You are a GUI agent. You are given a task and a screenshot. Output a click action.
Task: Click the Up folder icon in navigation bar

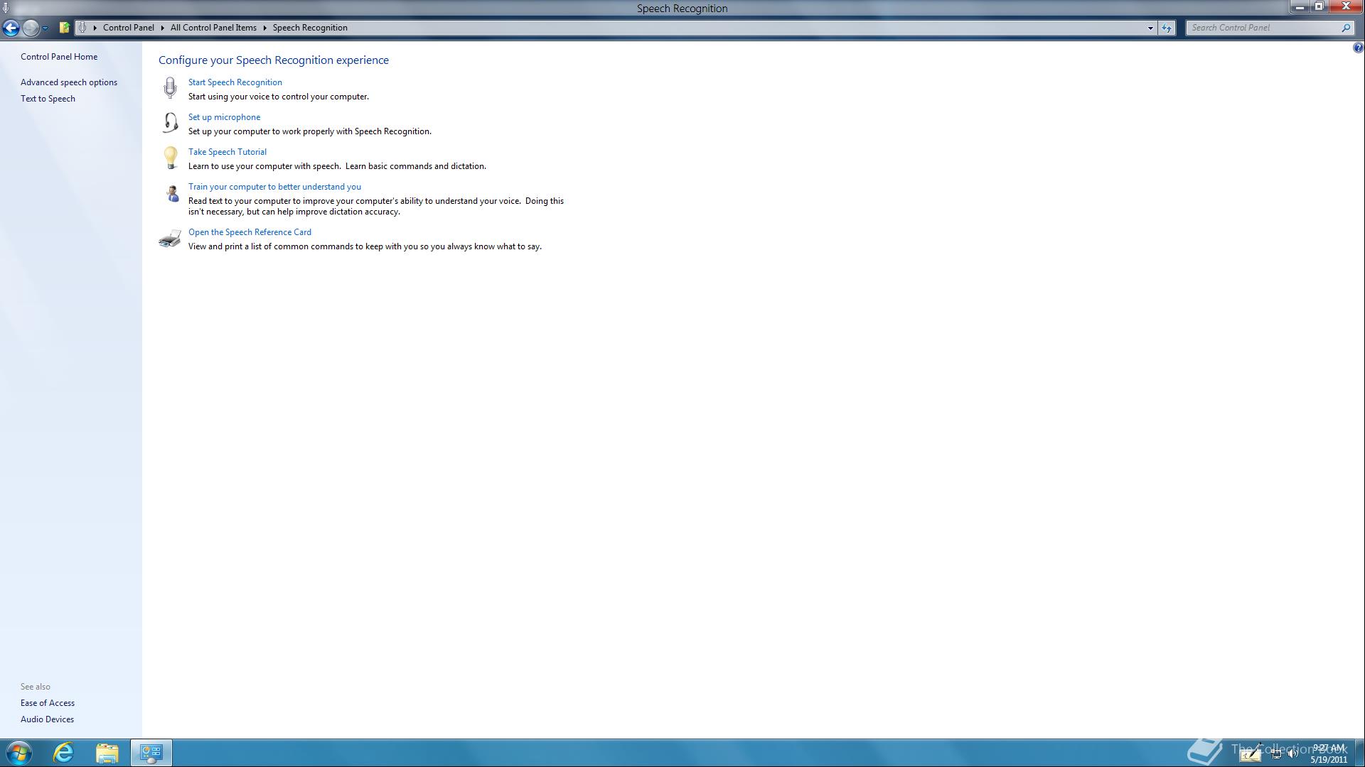(x=64, y=28)
